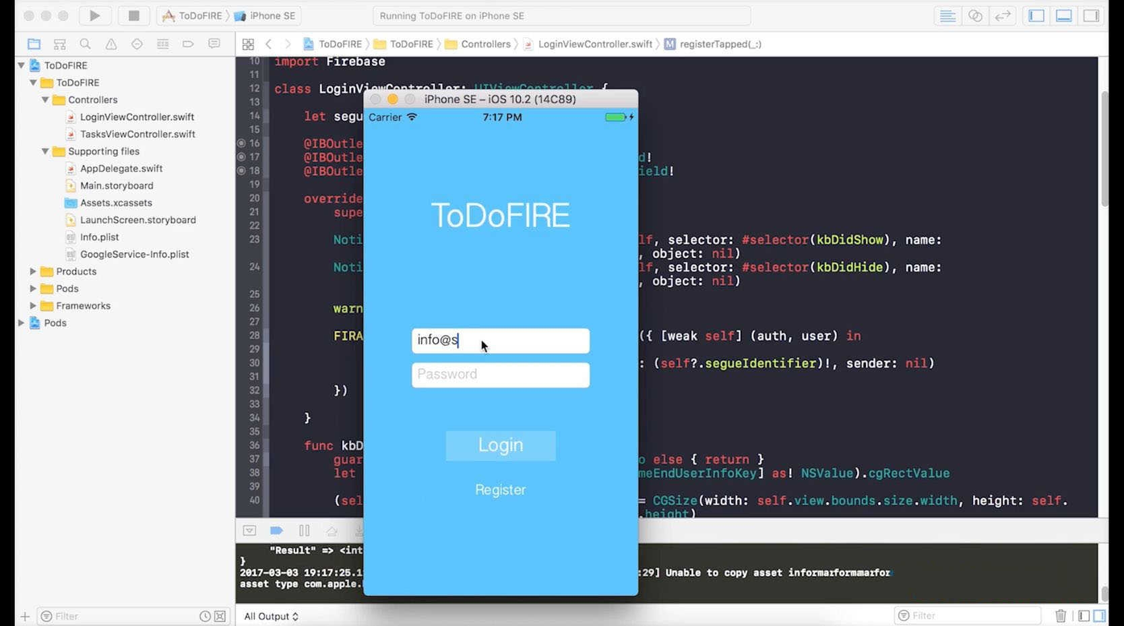
Task: Switch to the Assistant editor
Action: tap(975, 15)
